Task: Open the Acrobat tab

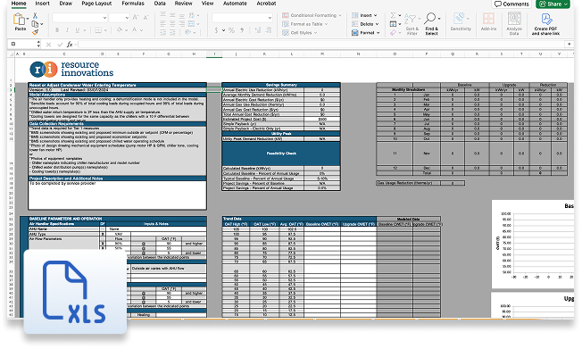Action: pos(266,4)
